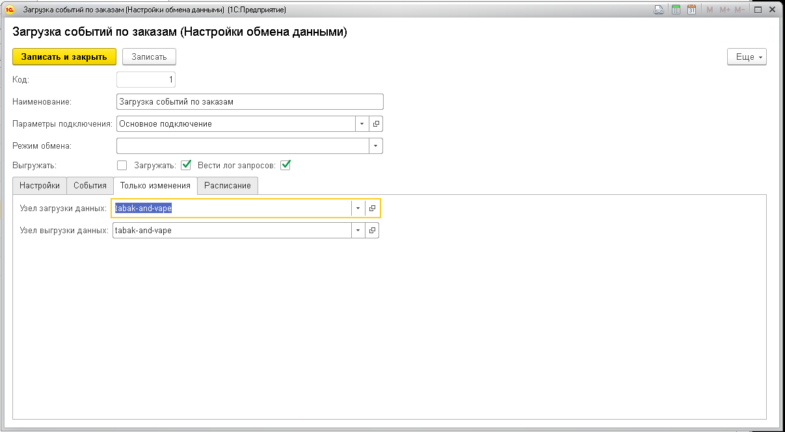Open the calculator tool
The height and width of the screenshot is (432, 785).
pos(676,10)
